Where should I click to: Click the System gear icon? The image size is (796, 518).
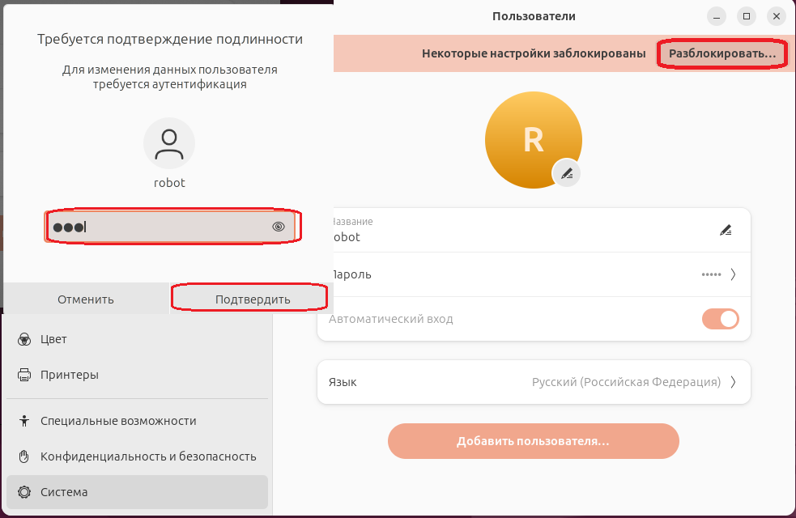pos(23,492)
